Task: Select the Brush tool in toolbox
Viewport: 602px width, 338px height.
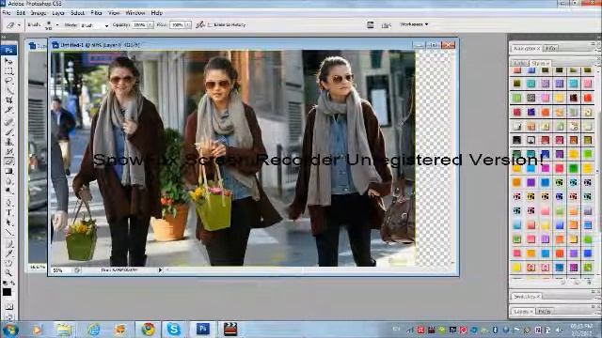Action: 8,132
